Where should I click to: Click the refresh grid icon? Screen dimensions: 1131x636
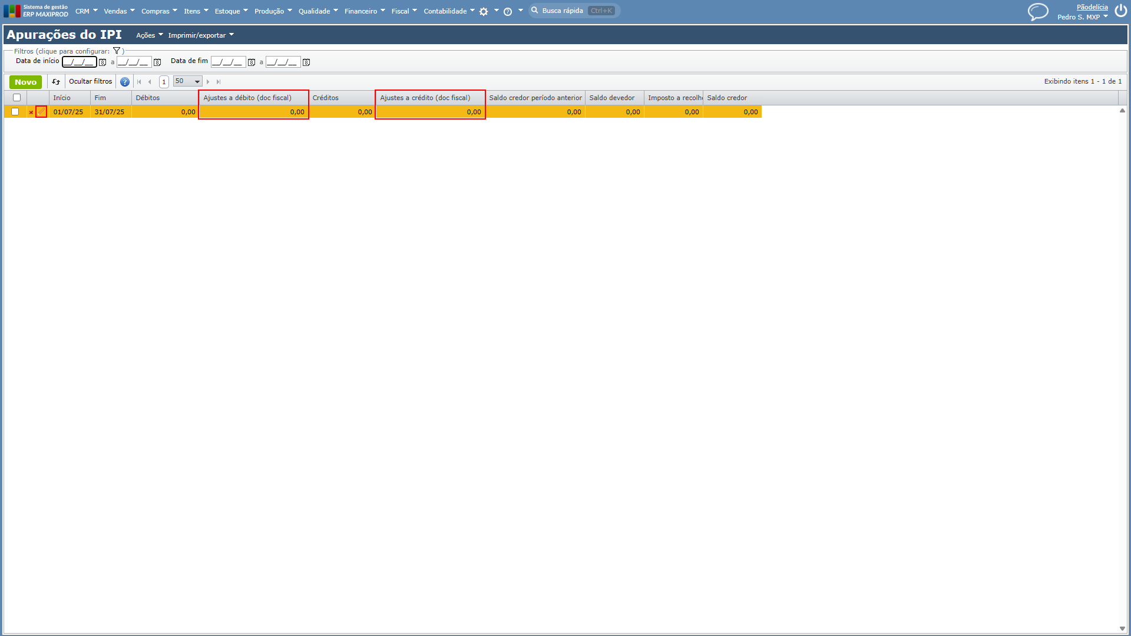[56, 82]
